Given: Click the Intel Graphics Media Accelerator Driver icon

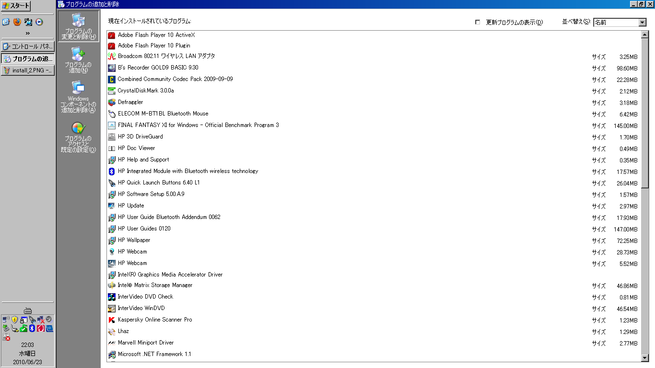Looking at the screenshot, I should pyautogui.click(x=112, y=275).
